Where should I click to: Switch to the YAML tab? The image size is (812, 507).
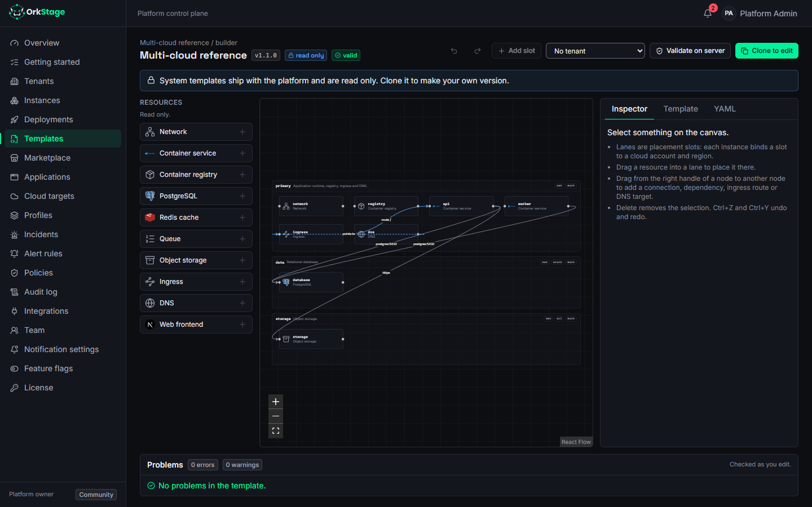(725, 109)
